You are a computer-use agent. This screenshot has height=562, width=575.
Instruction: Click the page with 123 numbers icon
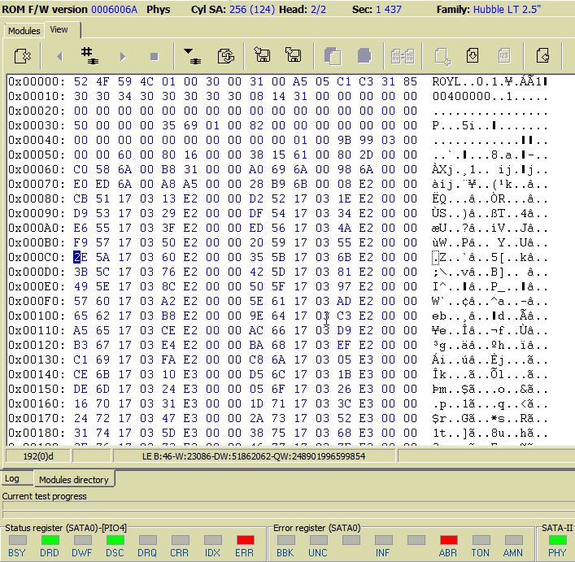504,56
